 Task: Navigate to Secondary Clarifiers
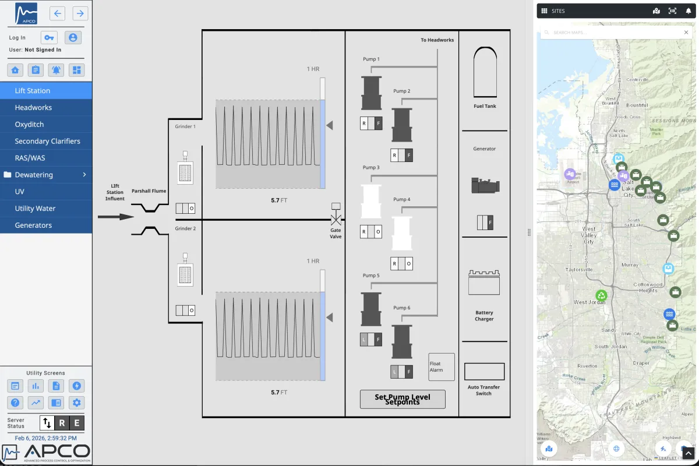click(x=46, y=142)
